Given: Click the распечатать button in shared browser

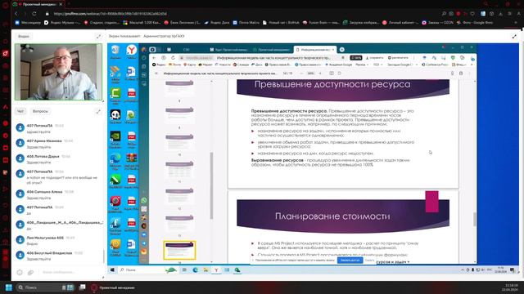Looking at the screenshot, I should click(x=398, y=58).
